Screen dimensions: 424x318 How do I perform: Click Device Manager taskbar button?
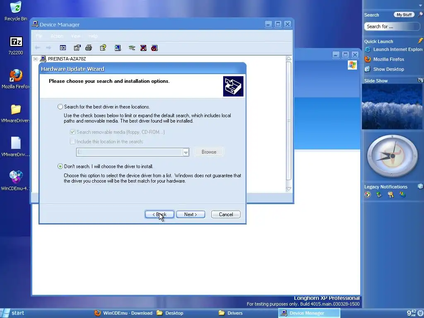pyautogui.click(x=309, y=313)
